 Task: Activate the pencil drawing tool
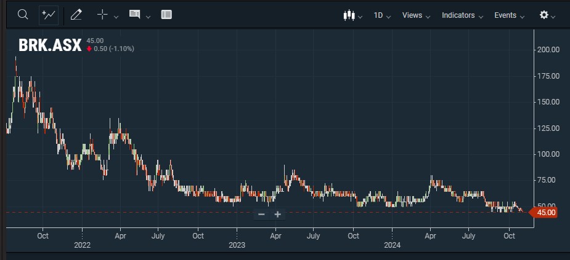76,15
